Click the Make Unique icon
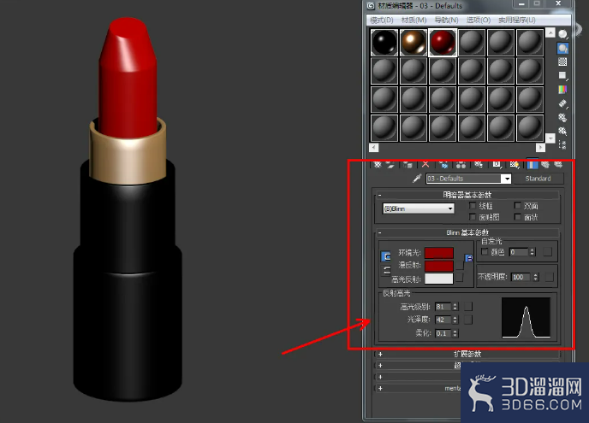The width and height of the screenshot is (589, 423). (461, 165)
